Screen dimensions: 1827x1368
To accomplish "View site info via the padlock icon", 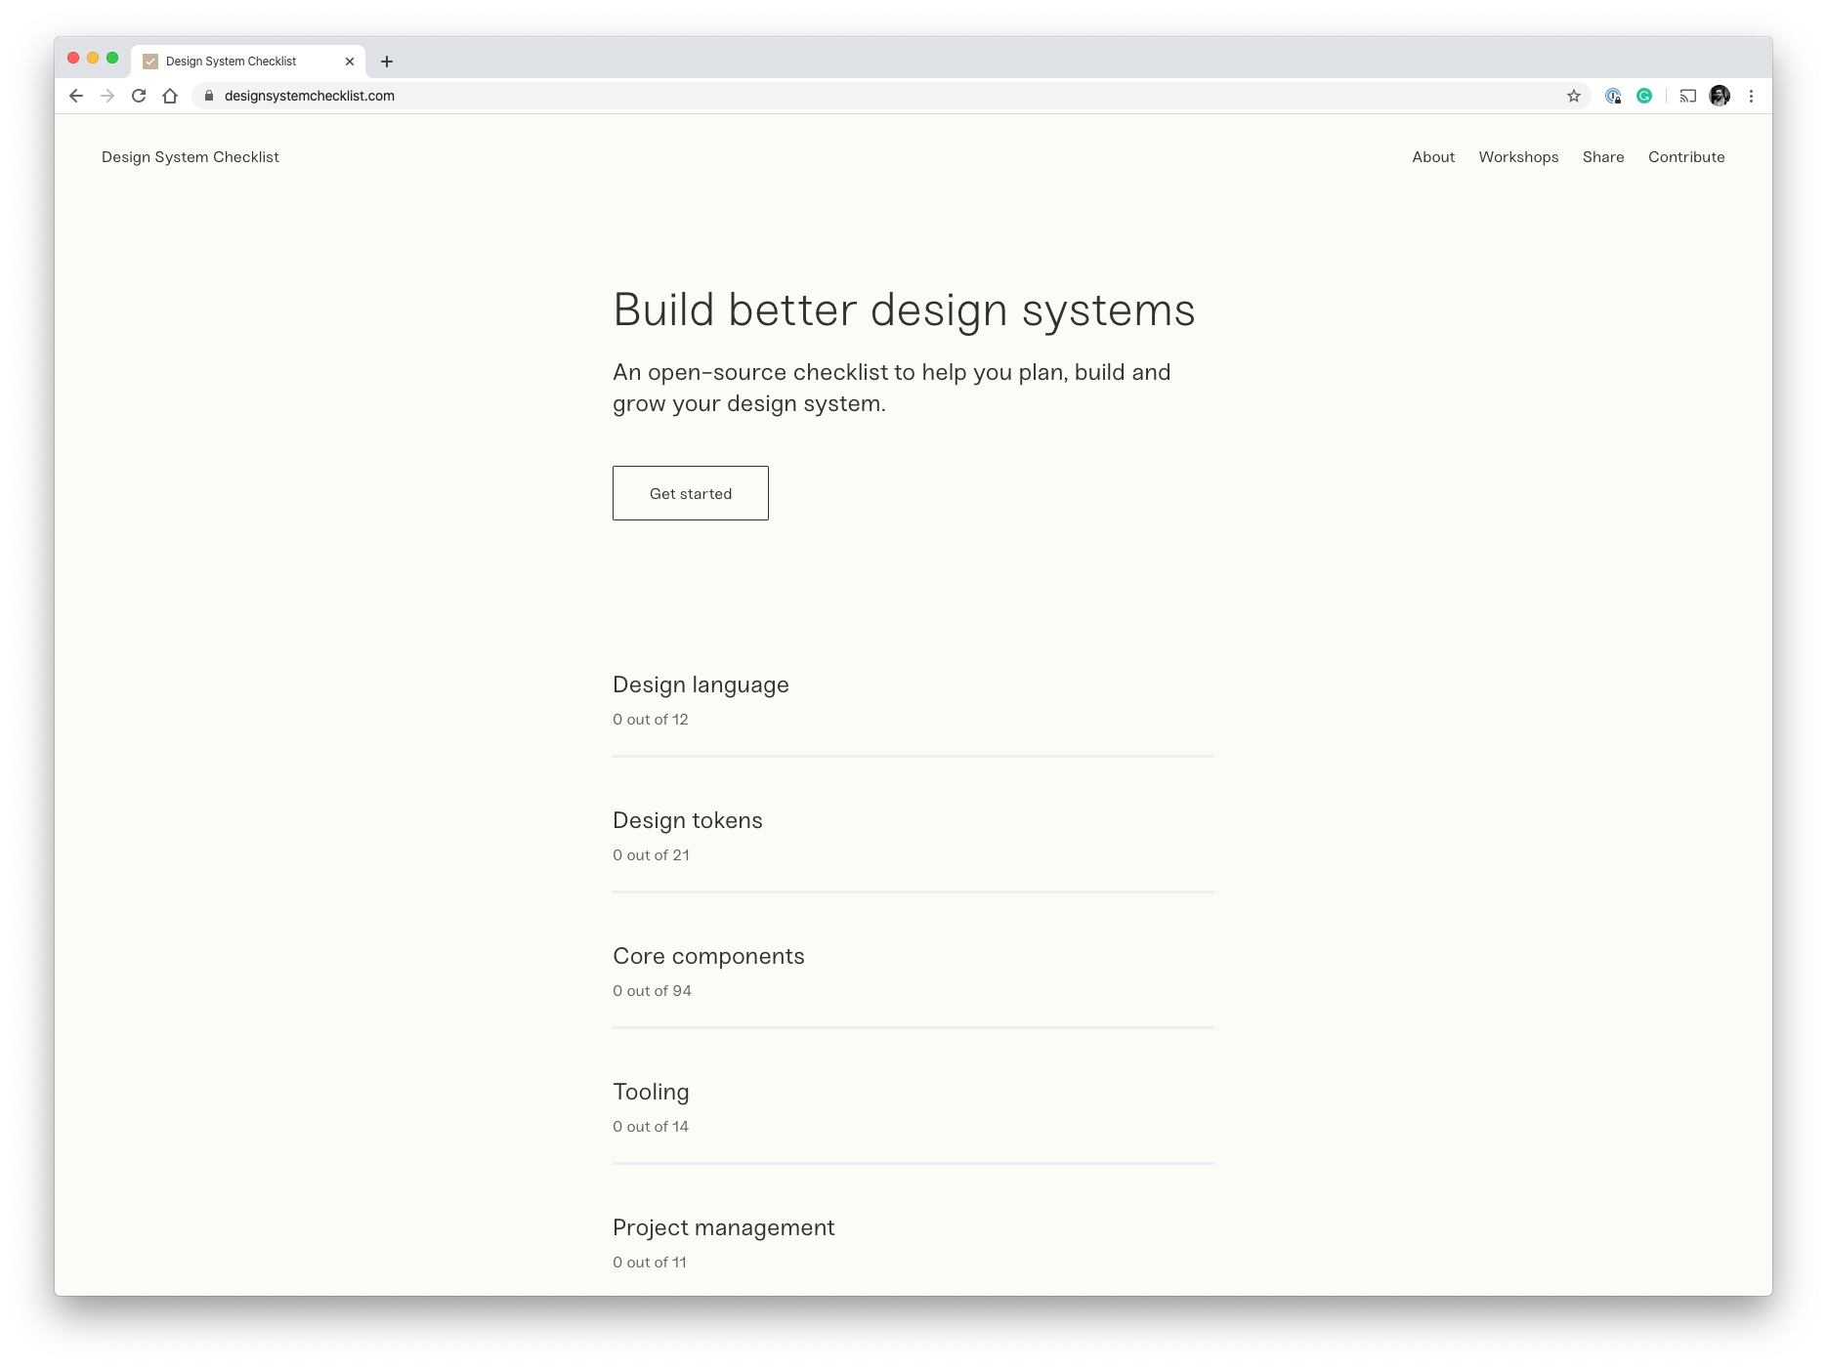I will pos(208,96).
